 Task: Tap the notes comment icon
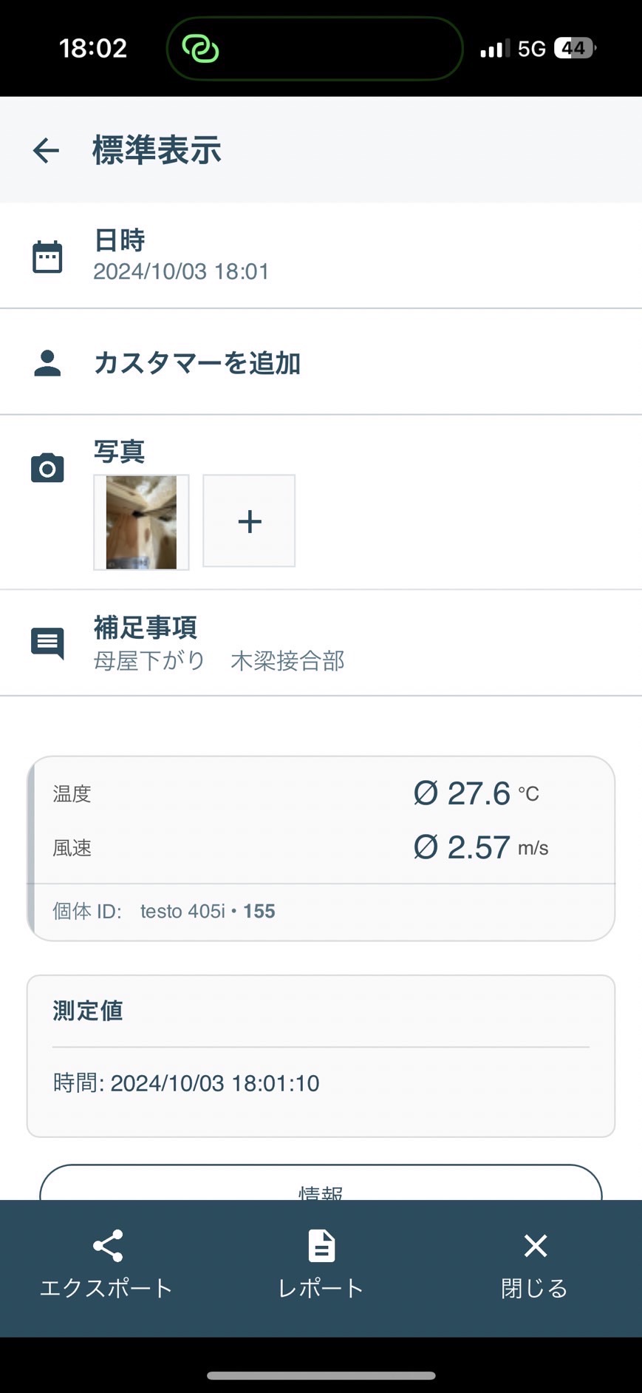pyautogui.click(x=47, y=643)
